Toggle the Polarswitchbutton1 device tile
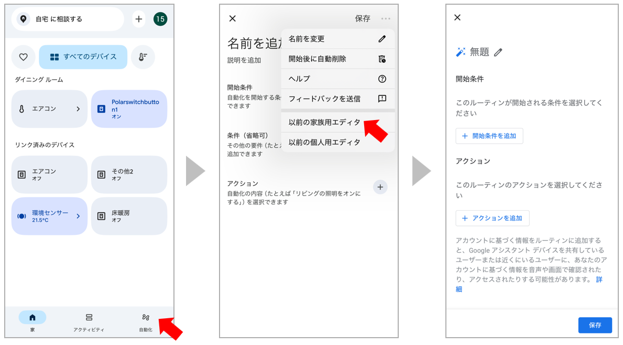Screen dimensions: 623x345 129,109
